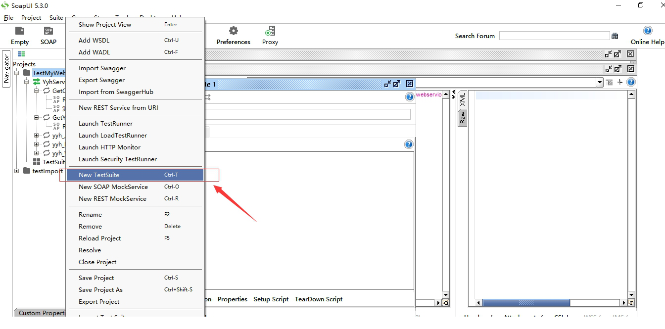Click the SOAP request icon under GetY
Viewport: 665px width, 329px height.
coord(56,126)
